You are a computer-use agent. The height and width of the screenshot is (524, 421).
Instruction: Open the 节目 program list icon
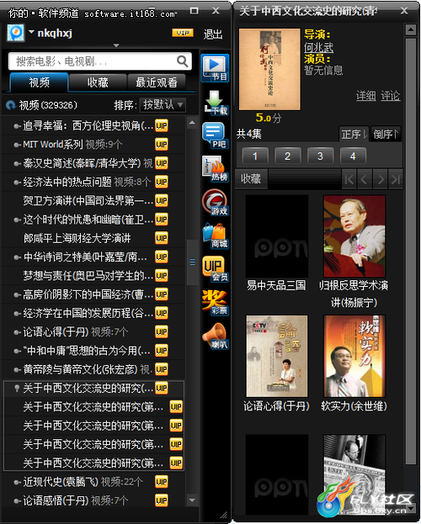(x=215, y=68)
